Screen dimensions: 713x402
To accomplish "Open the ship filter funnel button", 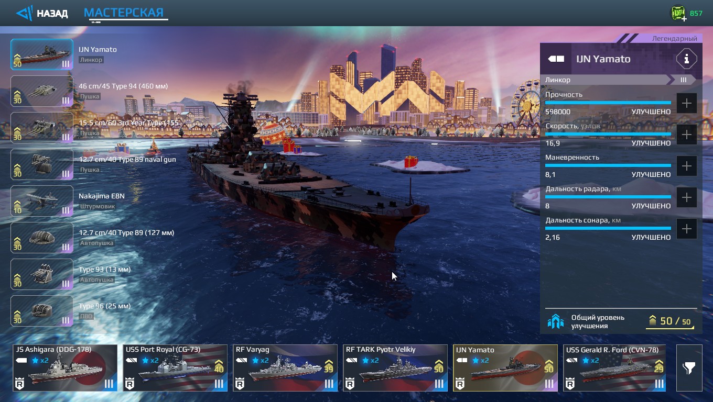I will (689, 368).
